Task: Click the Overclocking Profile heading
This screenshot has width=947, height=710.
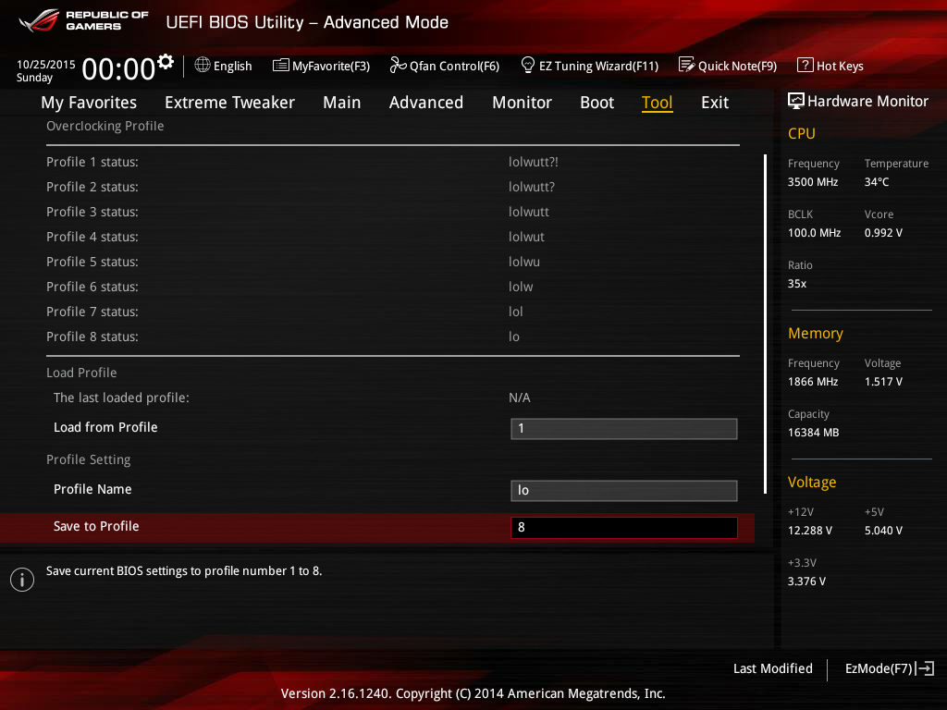Action: [105, 126]
